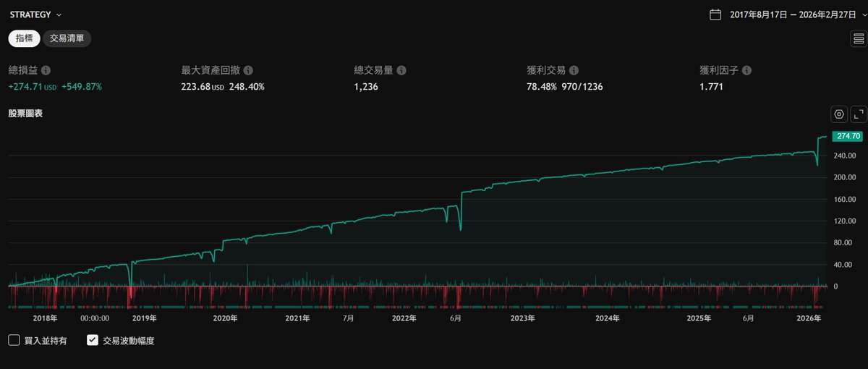Select the 223.68 USD drawdown value

click(x=201, y=87)
